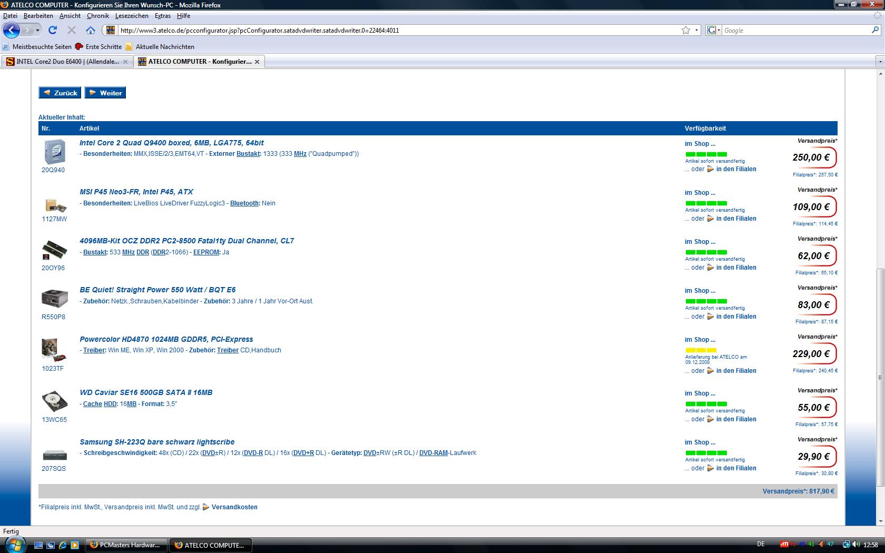Open back history dropdown arrow

coord(37,30)
